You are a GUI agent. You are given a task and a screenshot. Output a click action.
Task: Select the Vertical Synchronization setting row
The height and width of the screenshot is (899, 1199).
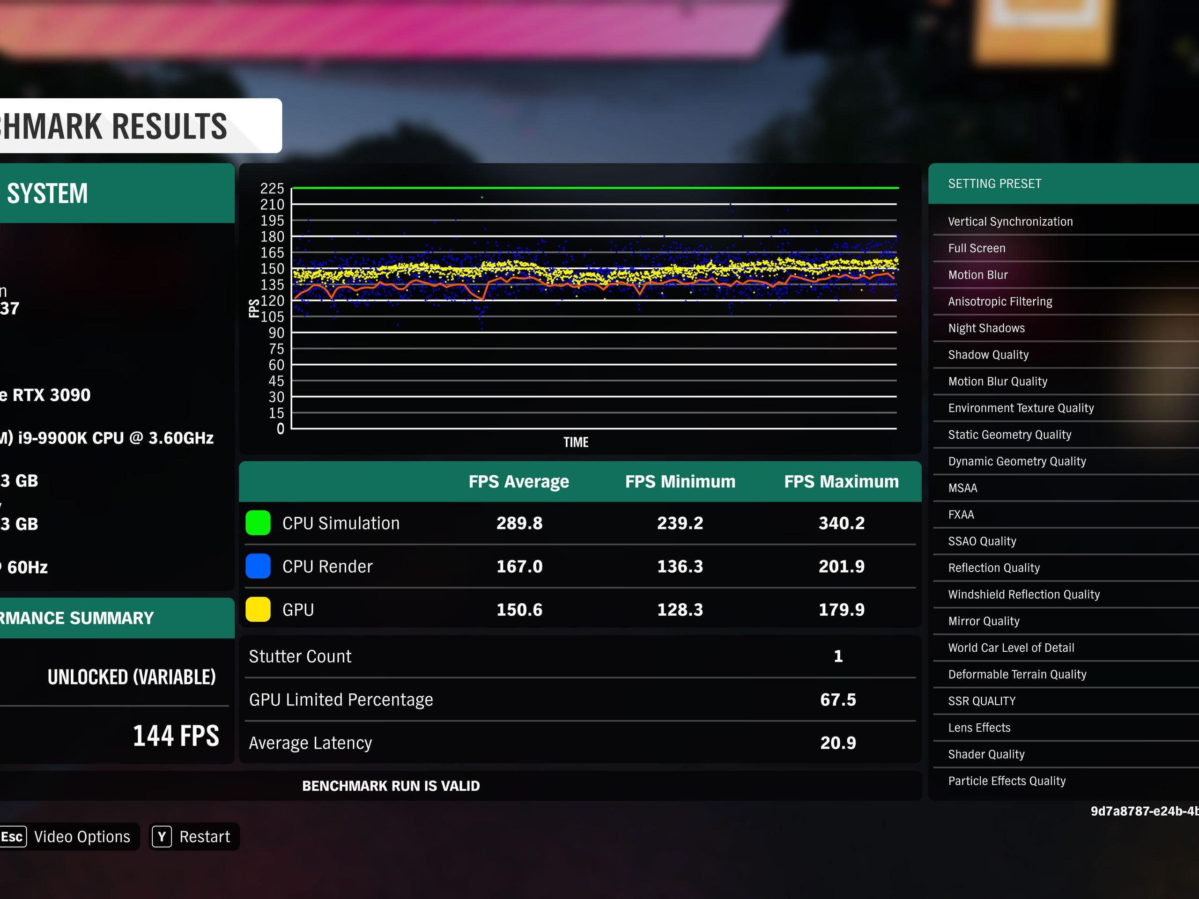click(1010, 221)
